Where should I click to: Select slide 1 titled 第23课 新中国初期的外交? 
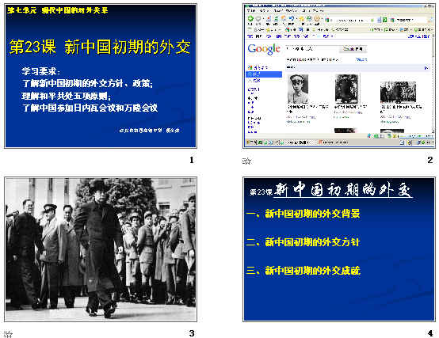tap(101, 76)
